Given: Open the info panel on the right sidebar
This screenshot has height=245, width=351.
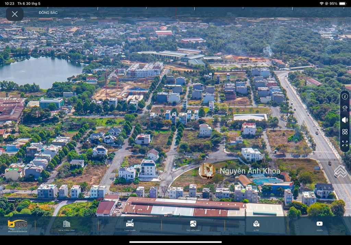Looking at the screenshot, I should click(344, 97).
